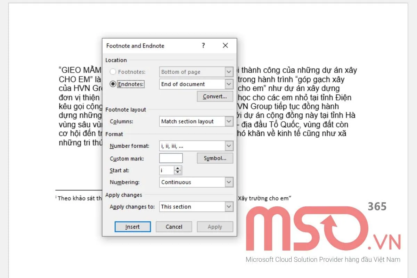Open the Bottom of page dropdown
417x278 pixels.
229,72
